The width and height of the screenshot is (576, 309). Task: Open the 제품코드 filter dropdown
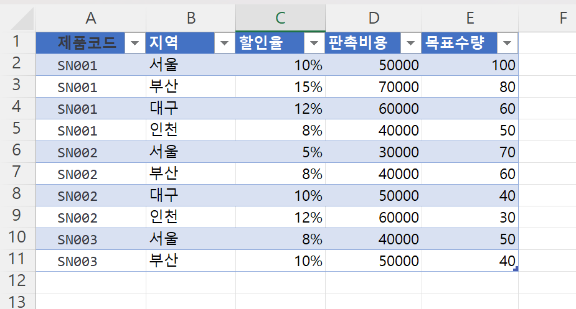click(135, 44)
